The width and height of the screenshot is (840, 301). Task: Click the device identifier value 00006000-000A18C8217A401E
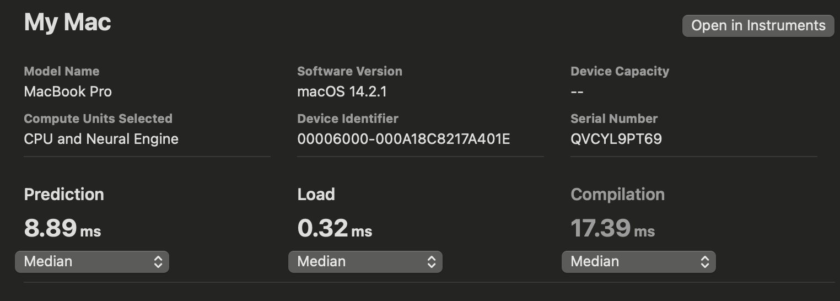pyautogui.click(x=403, y=139)
